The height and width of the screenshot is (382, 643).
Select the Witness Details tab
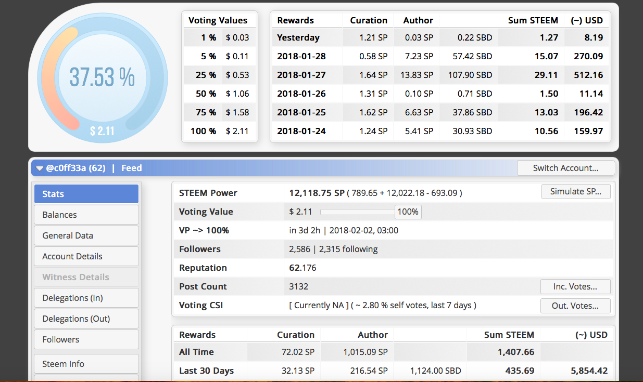[86, 277]
